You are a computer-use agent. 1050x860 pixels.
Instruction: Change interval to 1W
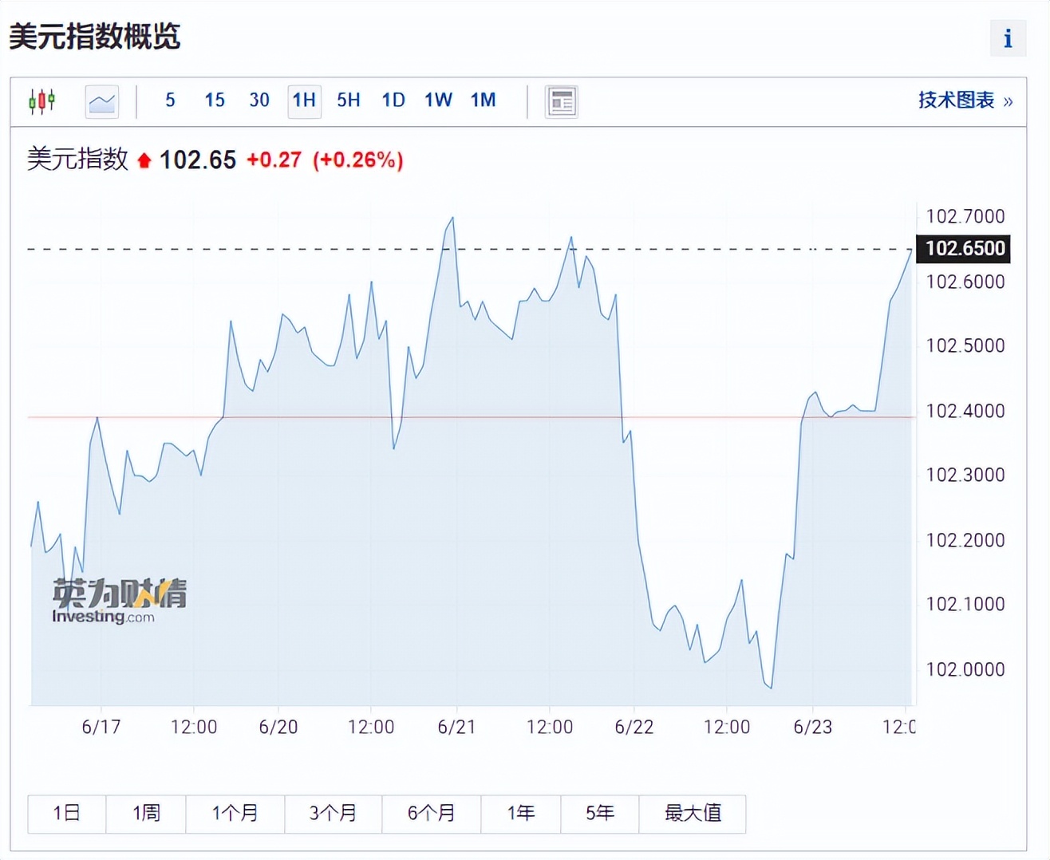pos(438,101)
